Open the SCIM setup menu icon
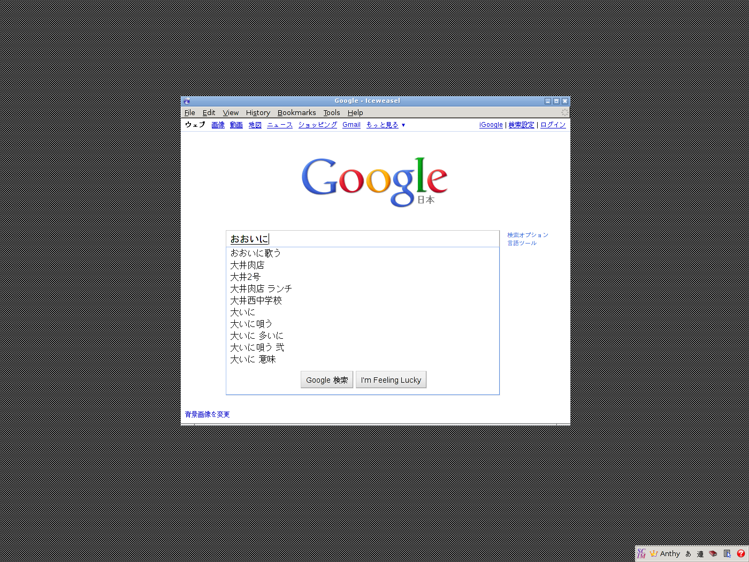 [x=727, y=553]
